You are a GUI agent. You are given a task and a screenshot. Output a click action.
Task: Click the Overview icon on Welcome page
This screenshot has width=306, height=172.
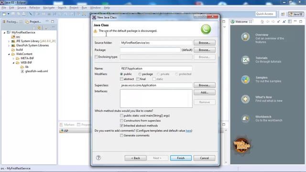coord(245,37)
